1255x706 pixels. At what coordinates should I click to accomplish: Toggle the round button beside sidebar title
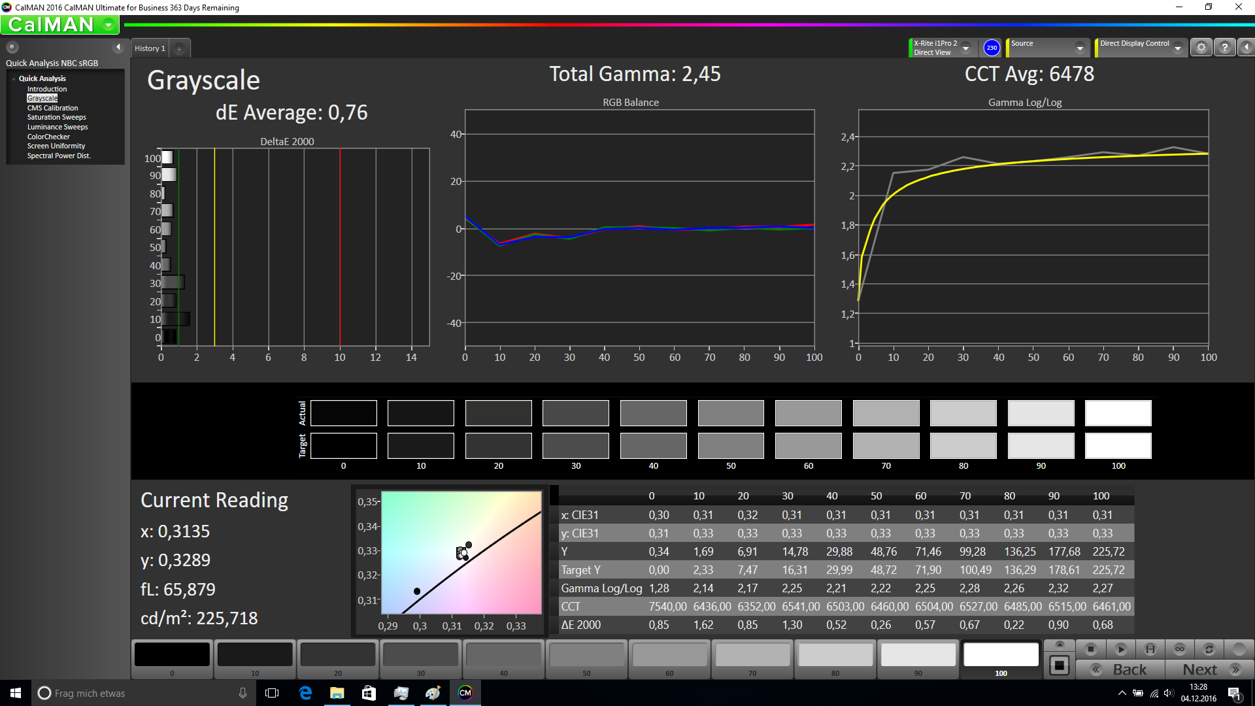12,47
